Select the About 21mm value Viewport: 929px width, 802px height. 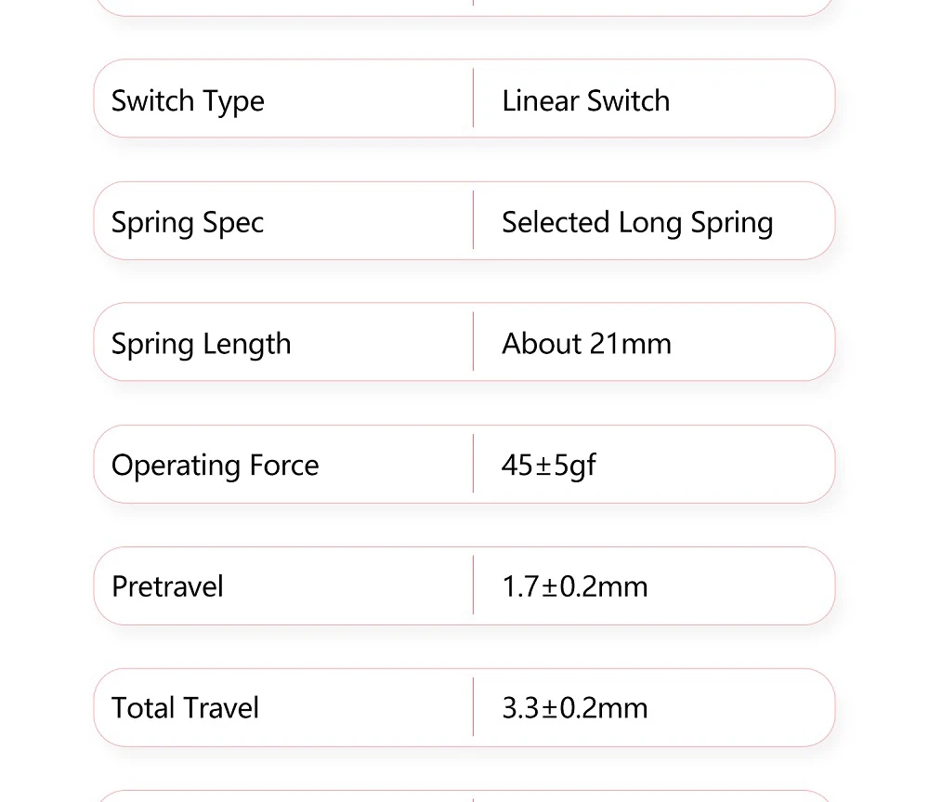[586, 344]
